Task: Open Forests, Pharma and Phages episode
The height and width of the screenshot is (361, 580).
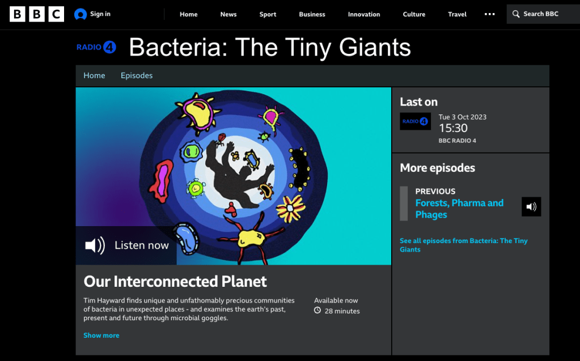Action: click(x=459, y=209)
